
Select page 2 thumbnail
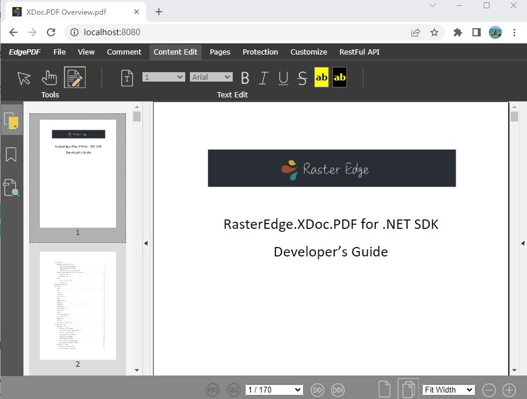[77, 305]
